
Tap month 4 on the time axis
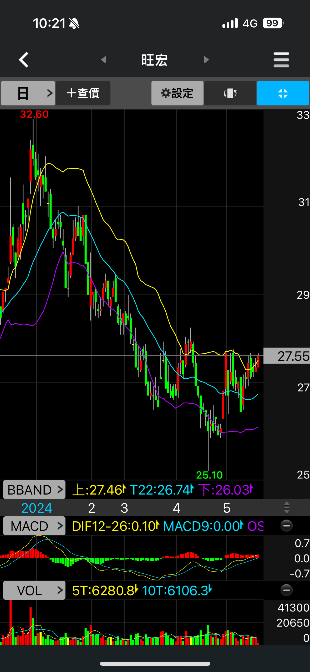177,508
